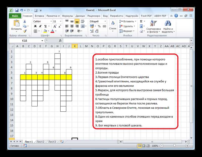Open the Общий number format dropdown
Viewport: 202px width, 157px height.
[105, 21]
